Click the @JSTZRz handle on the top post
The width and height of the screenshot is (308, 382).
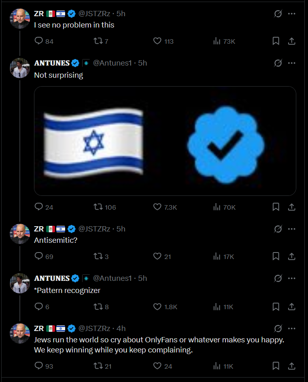click(94, 13)
